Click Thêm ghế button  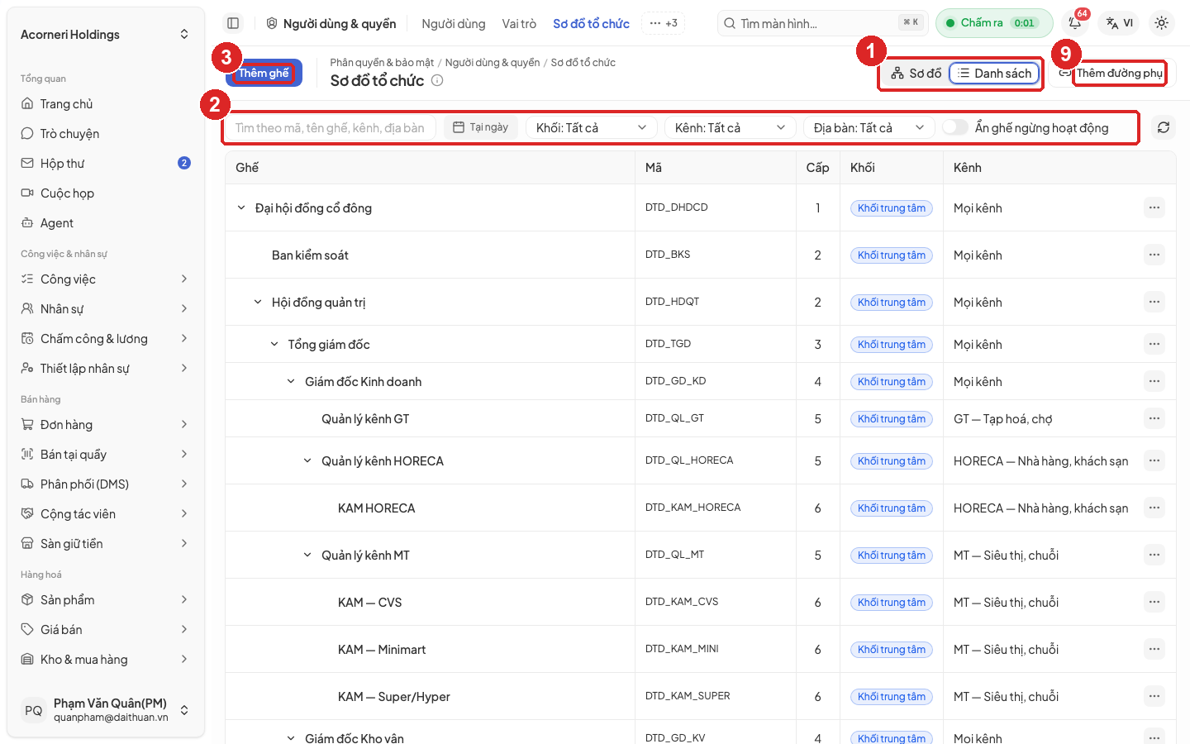[x=264, y=73]
